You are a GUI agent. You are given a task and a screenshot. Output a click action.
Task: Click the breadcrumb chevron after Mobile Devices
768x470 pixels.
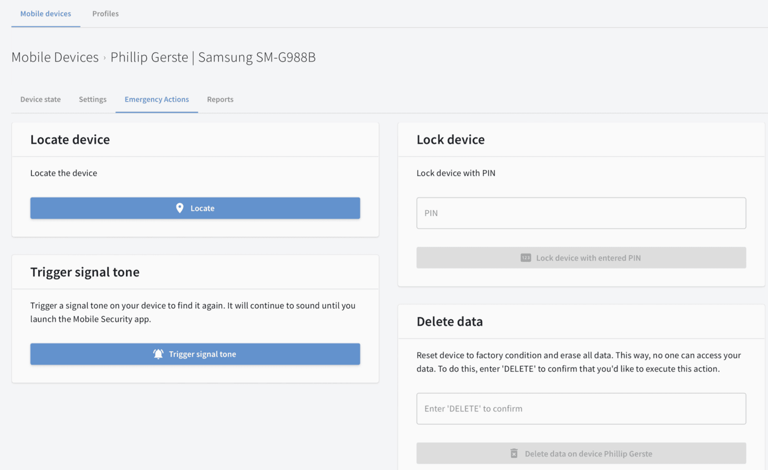coord(104,58)
